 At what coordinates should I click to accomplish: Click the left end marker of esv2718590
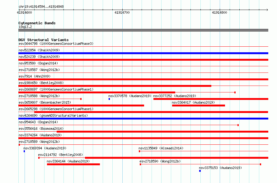click(x=140, y=164)
